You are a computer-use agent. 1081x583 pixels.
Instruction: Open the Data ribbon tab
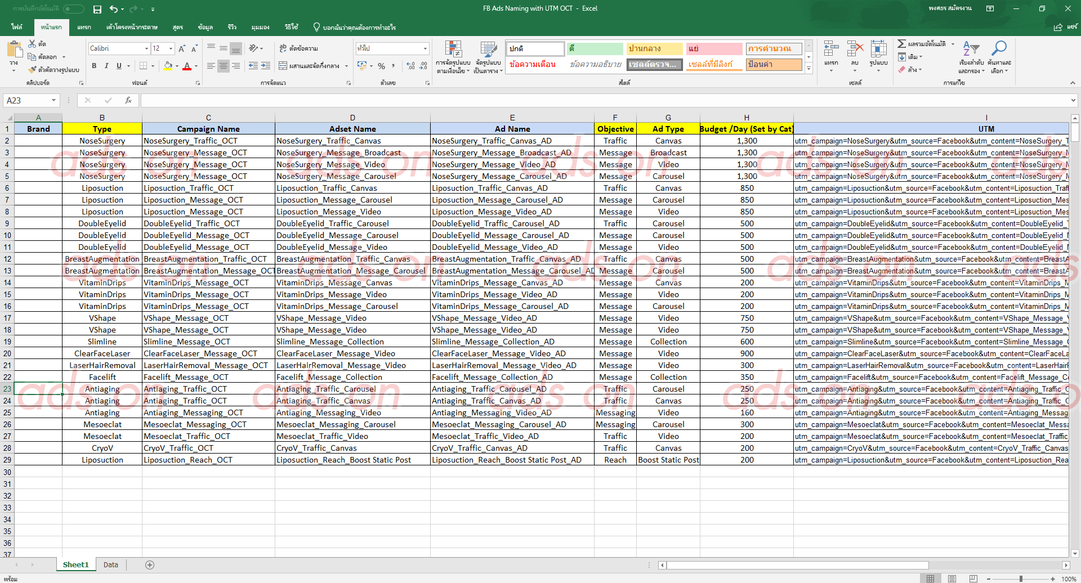click(206, 27)
